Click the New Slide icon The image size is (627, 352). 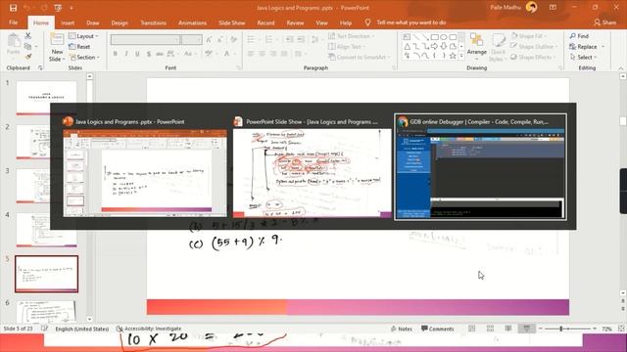tap(57, 39)
